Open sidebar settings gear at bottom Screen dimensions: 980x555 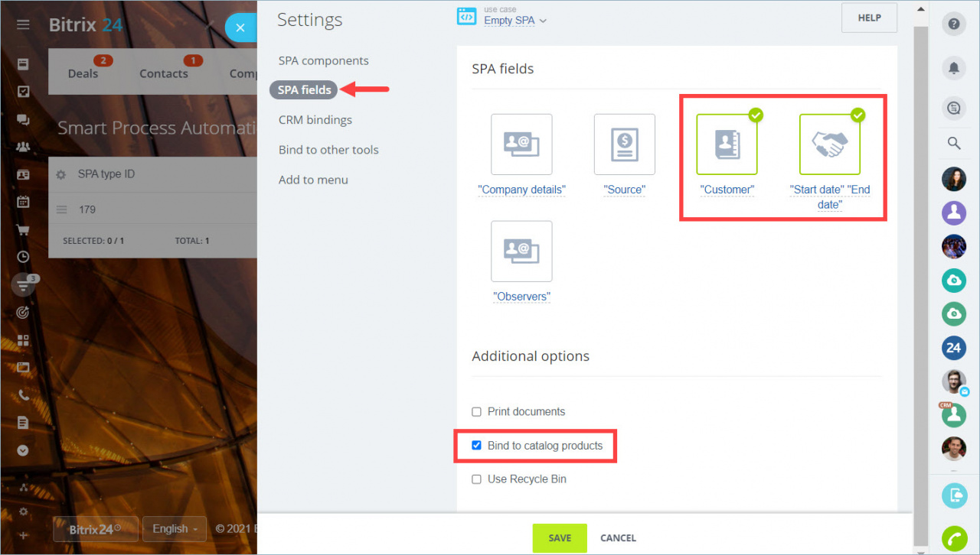pyautogui.click(x=23, y=511)
